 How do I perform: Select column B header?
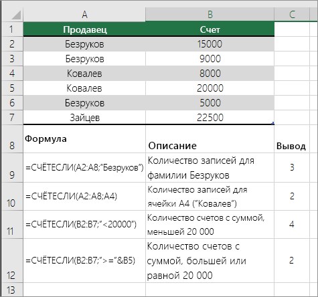point(210,15)
